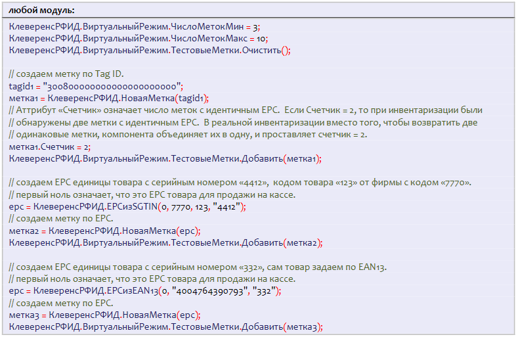Click the first comment "первый ноль означает" above EPCизSGTIN
Screen dimensions: 518x337
coord(152,195)
